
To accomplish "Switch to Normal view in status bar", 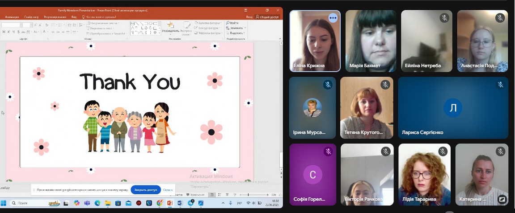I will pos(212,195).
